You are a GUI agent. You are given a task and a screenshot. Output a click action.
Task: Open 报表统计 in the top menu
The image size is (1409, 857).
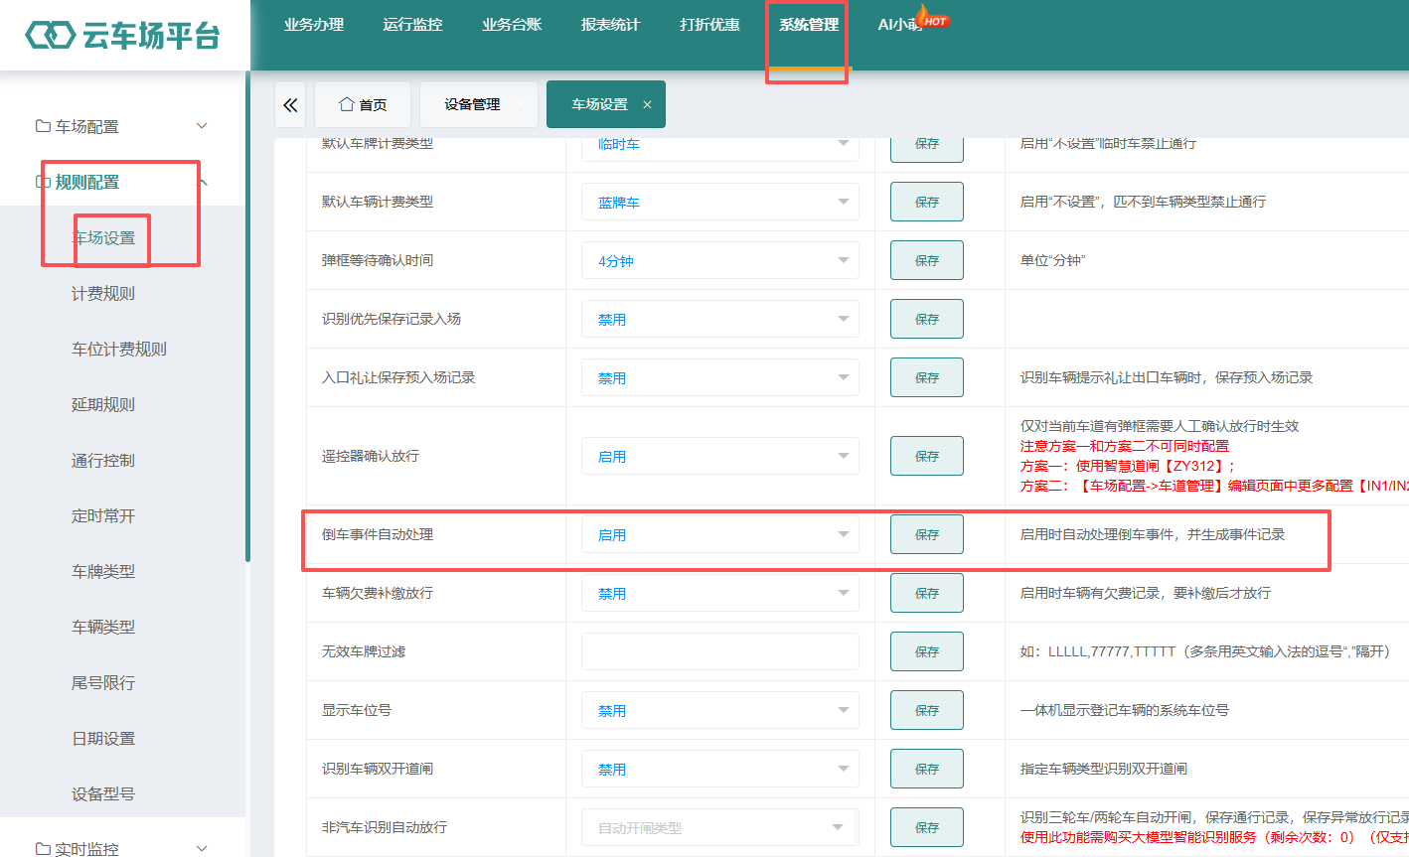pyautogui.click(x=610, y=25)
